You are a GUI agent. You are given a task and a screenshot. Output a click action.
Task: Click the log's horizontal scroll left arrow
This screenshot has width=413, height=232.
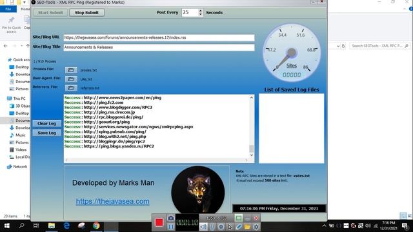(x=66, y=160)
